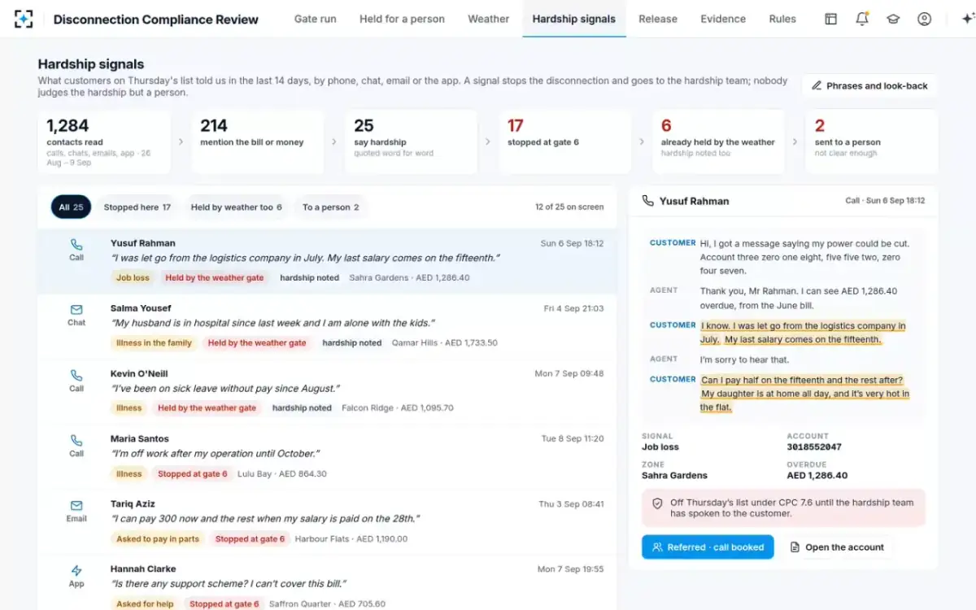Click the sparkle assistant icon
Viewport: 976px width, 610px height.
(967, 19)
